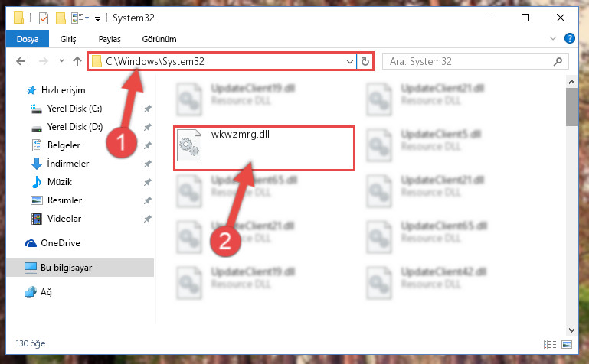Screen dimensions: 589x364
Task: Click the Ara: System32 search box
Action: [468, 61]
